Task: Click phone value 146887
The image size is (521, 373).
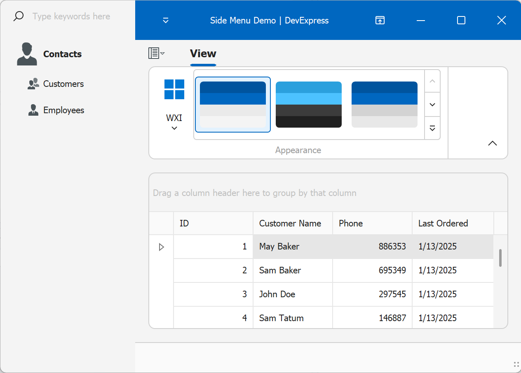Action: [392, 318]
